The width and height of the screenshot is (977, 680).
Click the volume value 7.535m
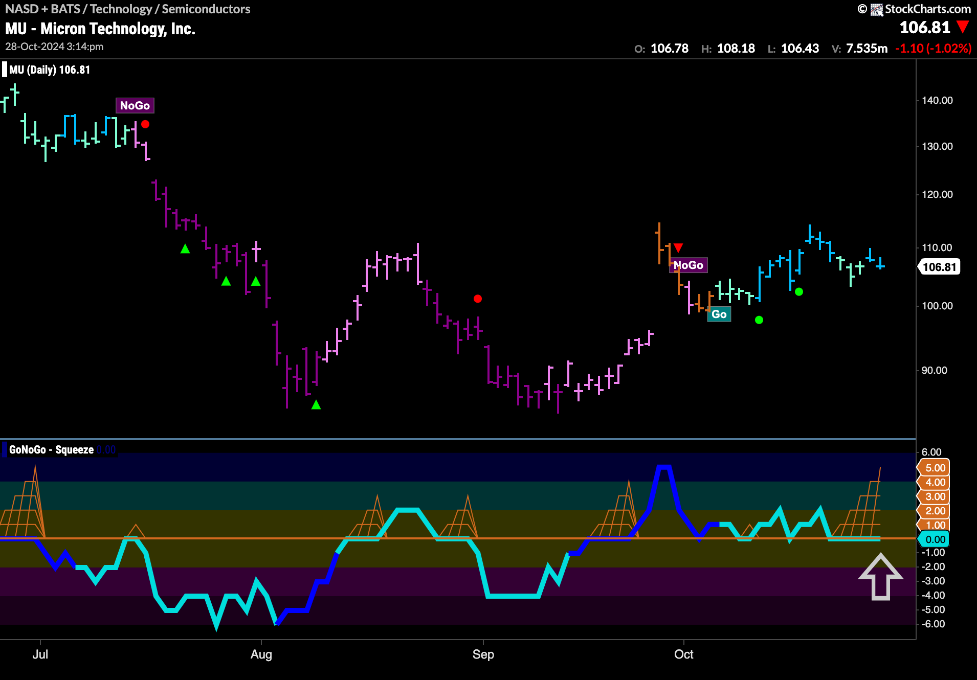(x=867, y=49)
